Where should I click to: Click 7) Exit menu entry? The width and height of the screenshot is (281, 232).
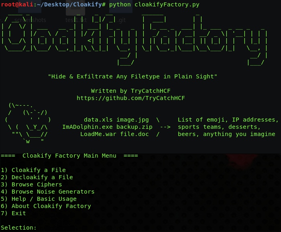(x=13, y=213)
